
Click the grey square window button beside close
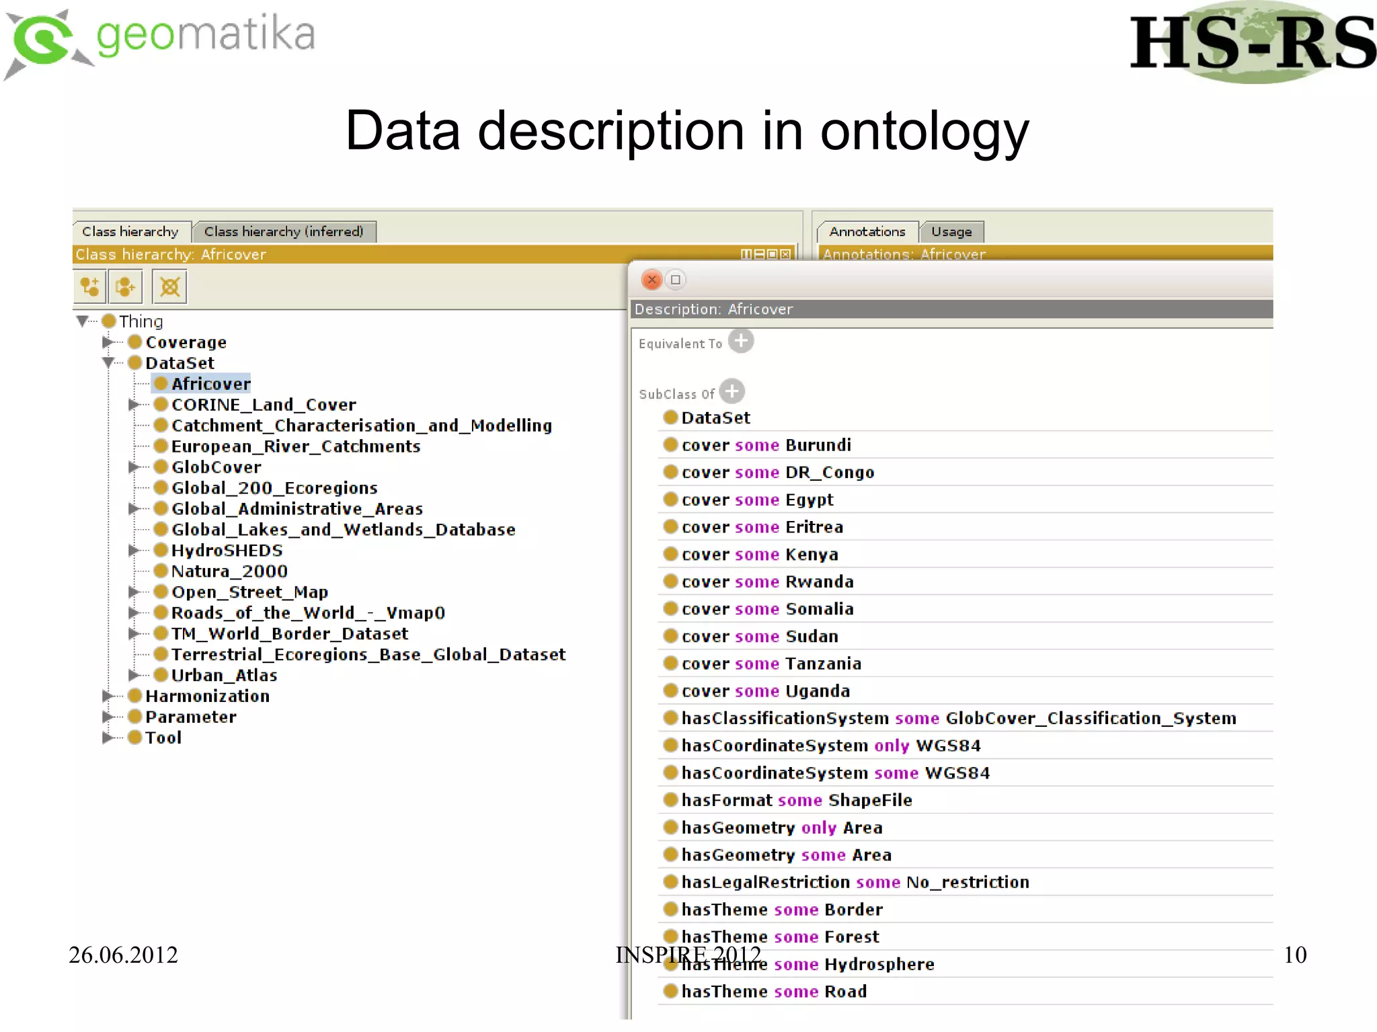pyautogui.click(x=676, y=280)
